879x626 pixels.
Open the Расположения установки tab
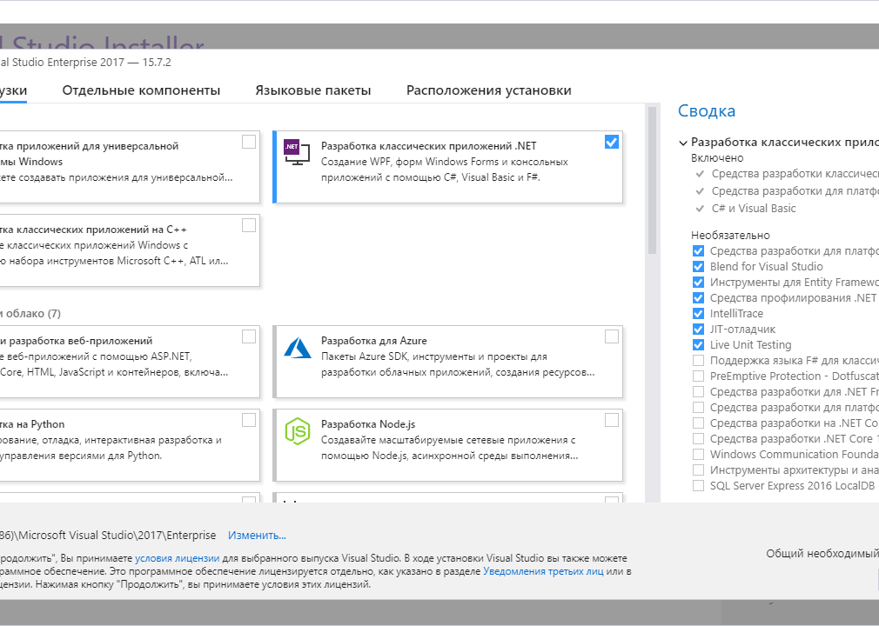point(489,90)
